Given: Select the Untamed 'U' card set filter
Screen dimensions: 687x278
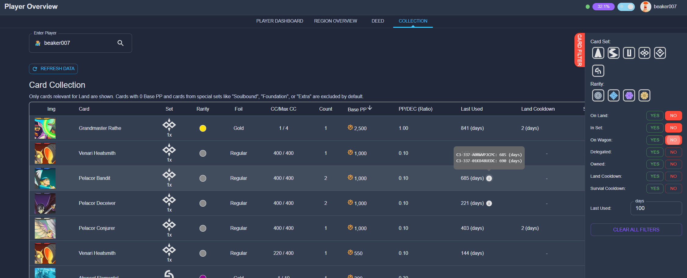Looking at the screenshot, I should (629, 53).
